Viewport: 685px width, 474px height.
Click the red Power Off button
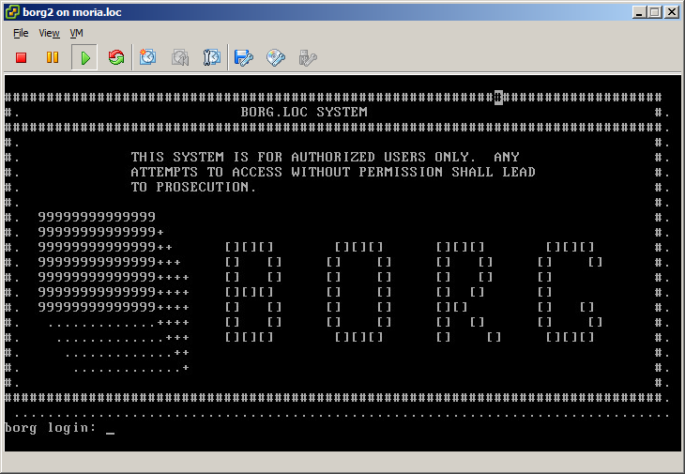tap(21, 57)
